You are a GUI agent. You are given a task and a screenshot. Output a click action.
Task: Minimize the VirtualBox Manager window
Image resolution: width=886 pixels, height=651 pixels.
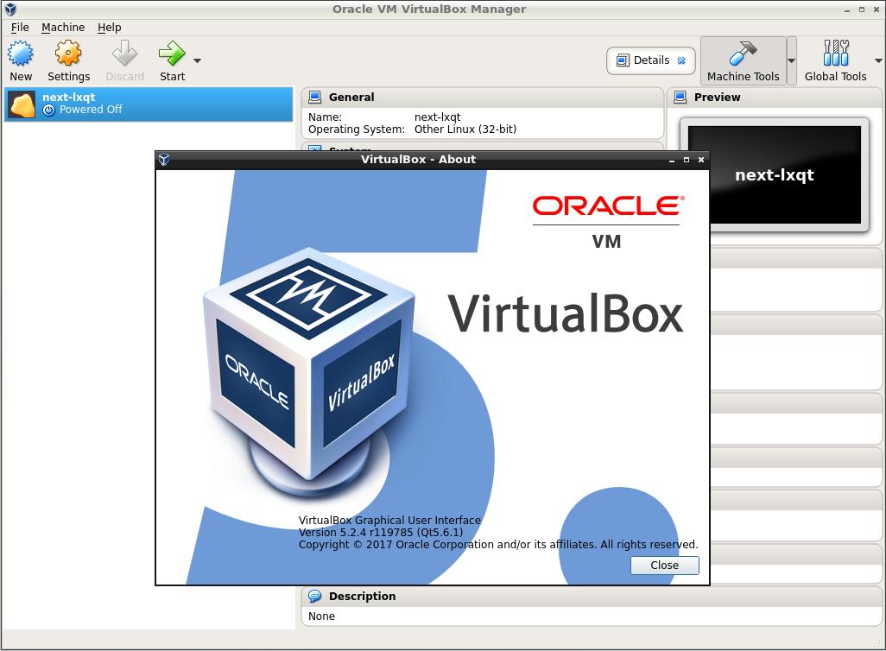(846, 10)
